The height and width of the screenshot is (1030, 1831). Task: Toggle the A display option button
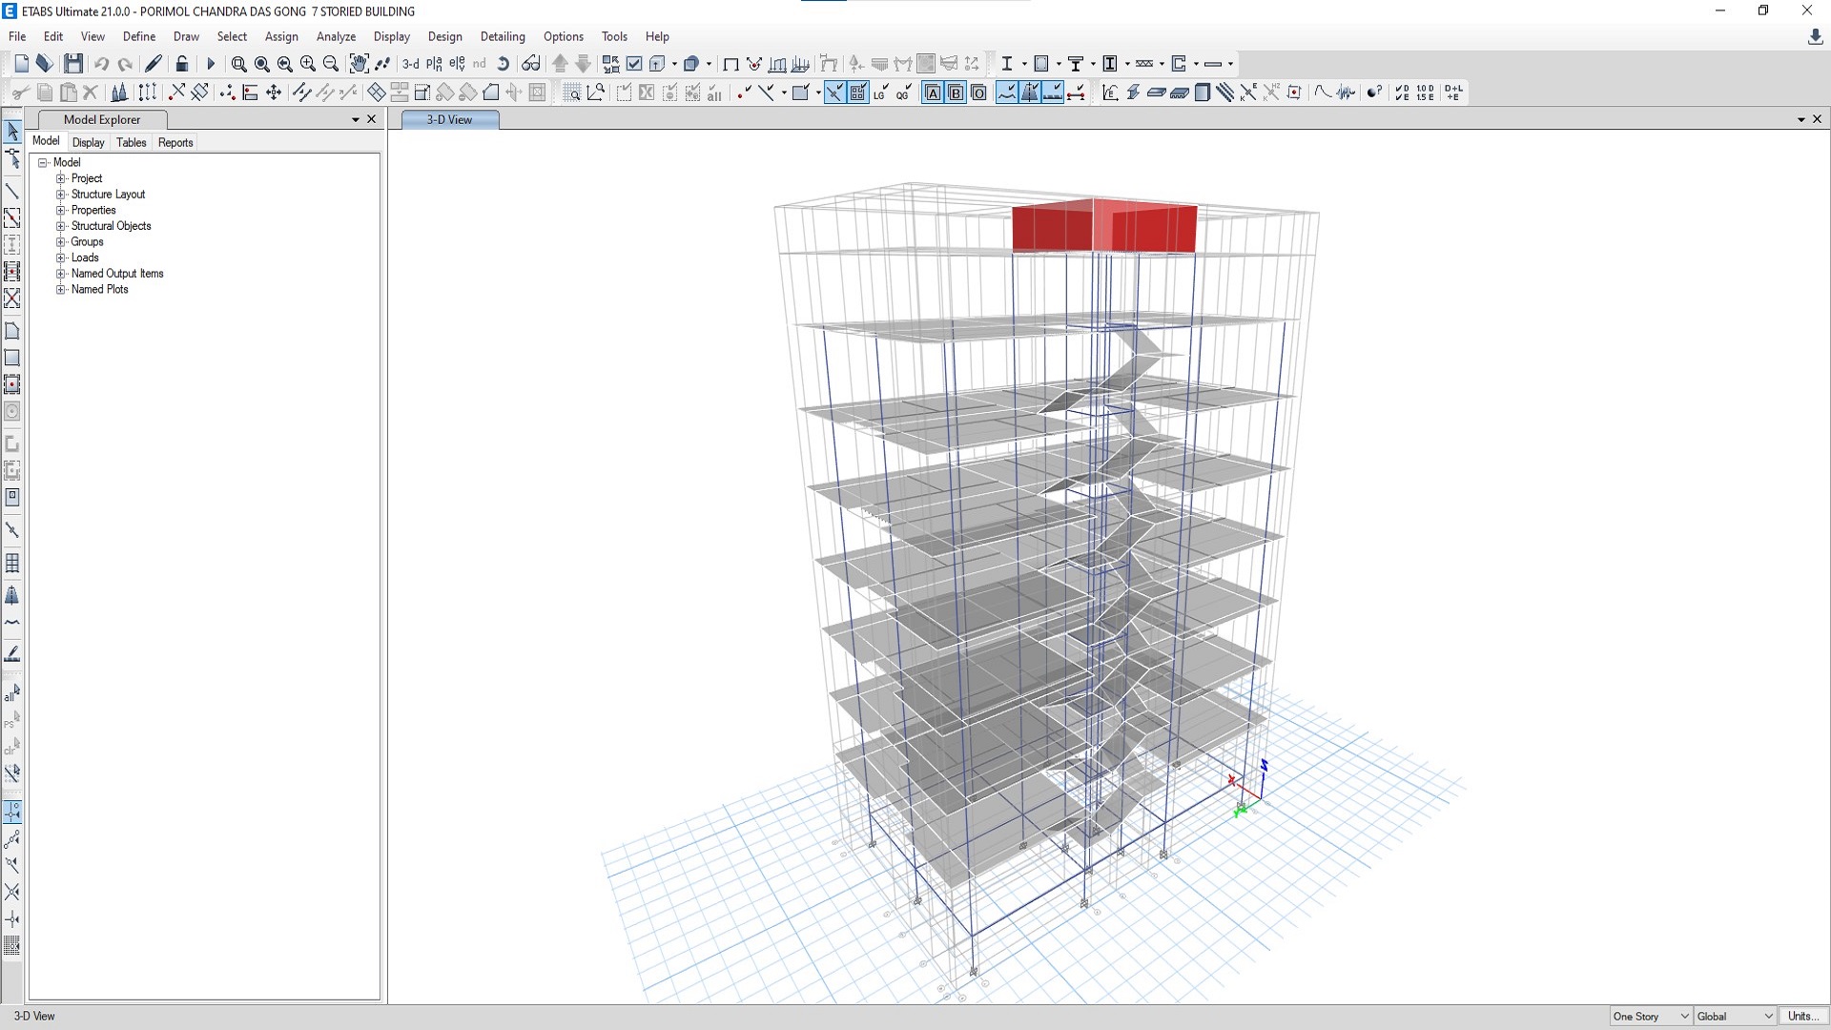click(x=933, y=93)
